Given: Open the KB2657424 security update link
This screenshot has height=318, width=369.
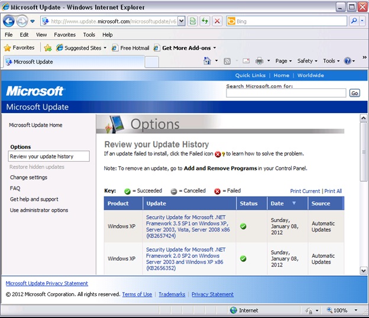Looking at the screenshot, I should (188, 226).
